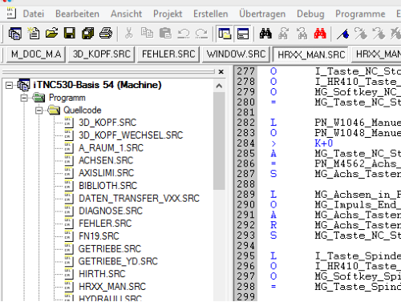Screen dimensions: 401x302
Task: Open 3D_KOPF_WECHSEL.SRC in the tree
Action: pyautogui.click(x=131, y=135)
